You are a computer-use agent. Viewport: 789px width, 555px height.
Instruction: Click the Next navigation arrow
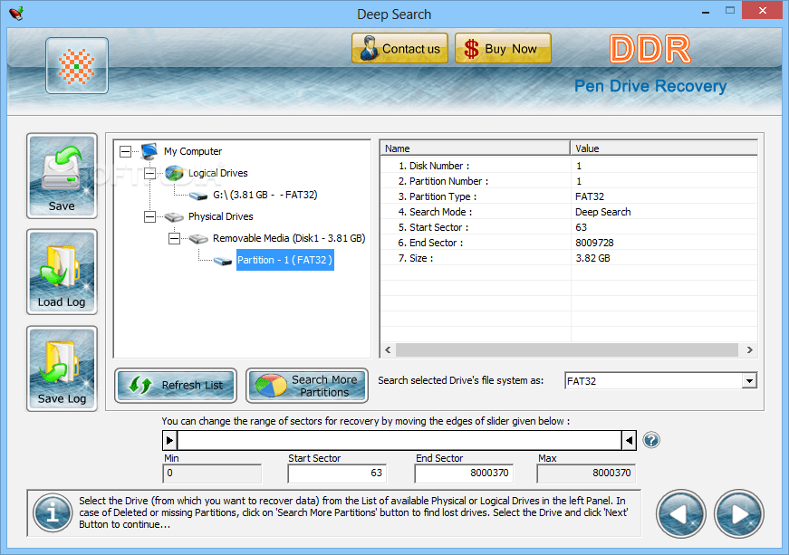738,513
